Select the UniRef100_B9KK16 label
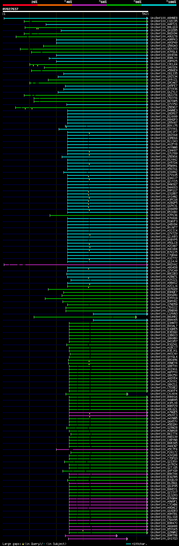179x546 pixels. point(164,397)
